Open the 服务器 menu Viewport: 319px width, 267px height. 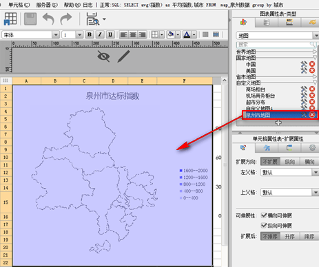[47, 5]
